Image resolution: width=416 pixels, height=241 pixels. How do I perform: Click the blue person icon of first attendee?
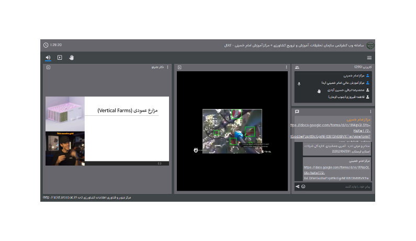[368, 76]
